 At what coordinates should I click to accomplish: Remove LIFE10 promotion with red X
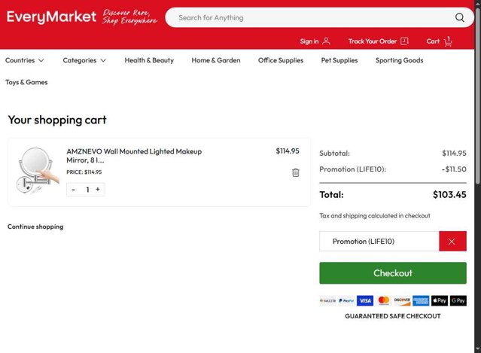click(x=452, y=242)
